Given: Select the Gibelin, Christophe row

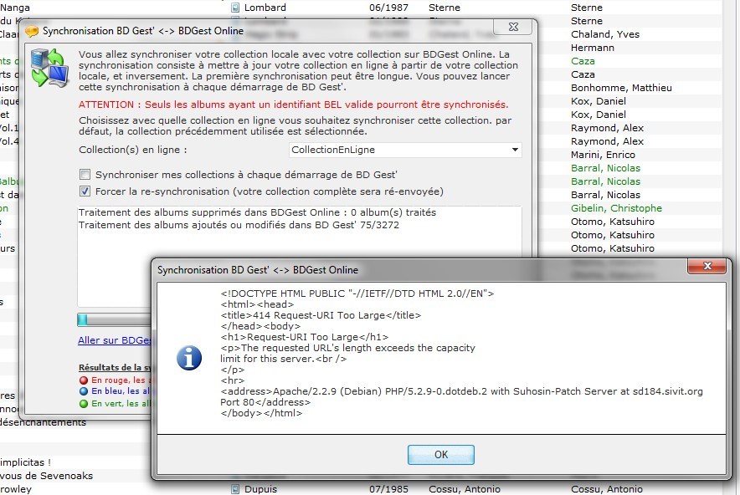Looking at the screenshot, I should point(616,208).
